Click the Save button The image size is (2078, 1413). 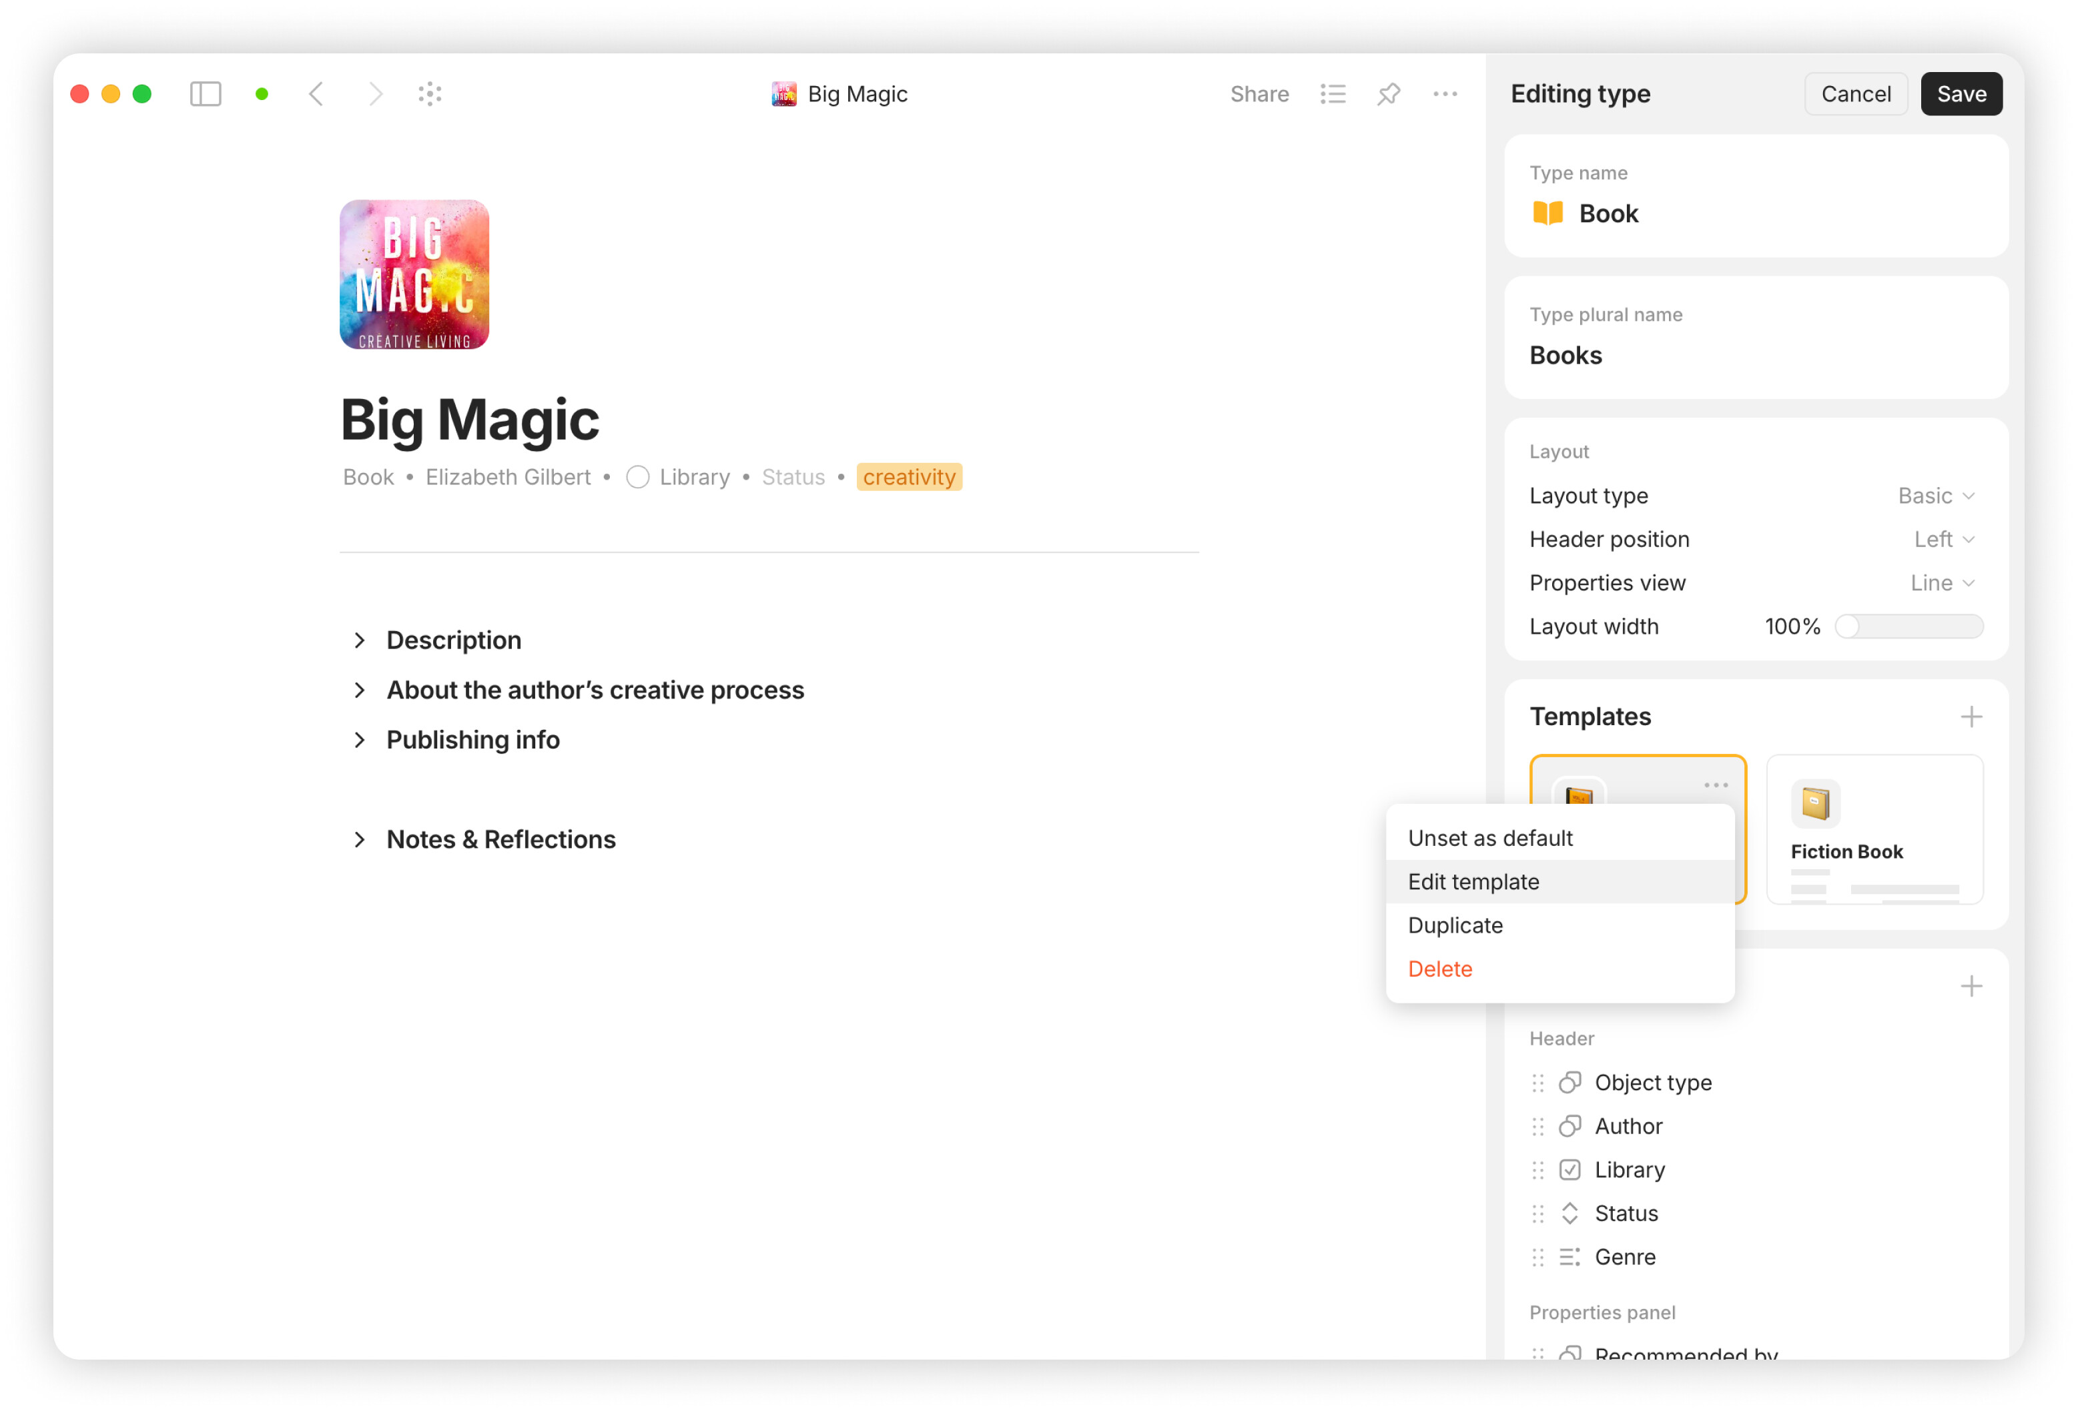[x=1961, y=94]
